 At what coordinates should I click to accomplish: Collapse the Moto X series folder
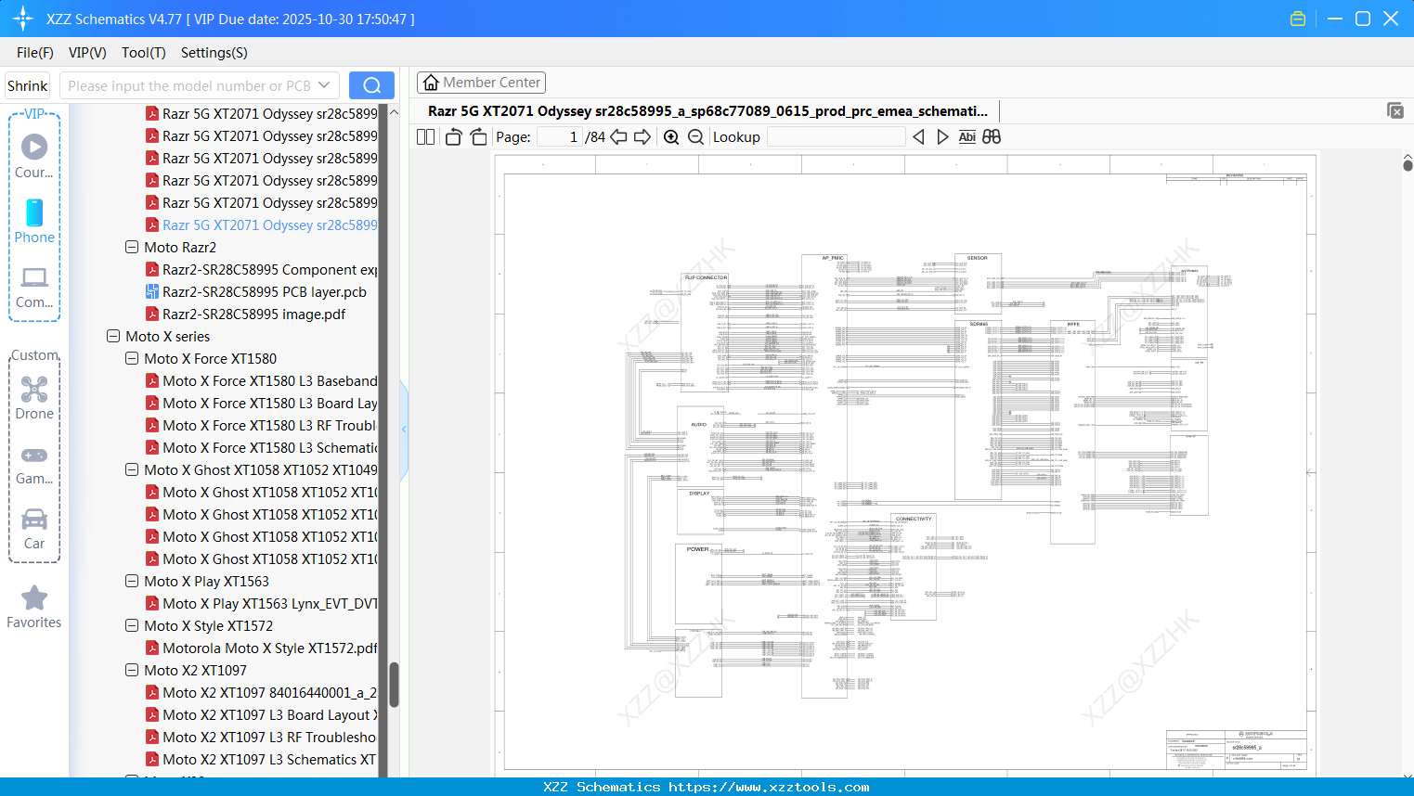point(113,337)
